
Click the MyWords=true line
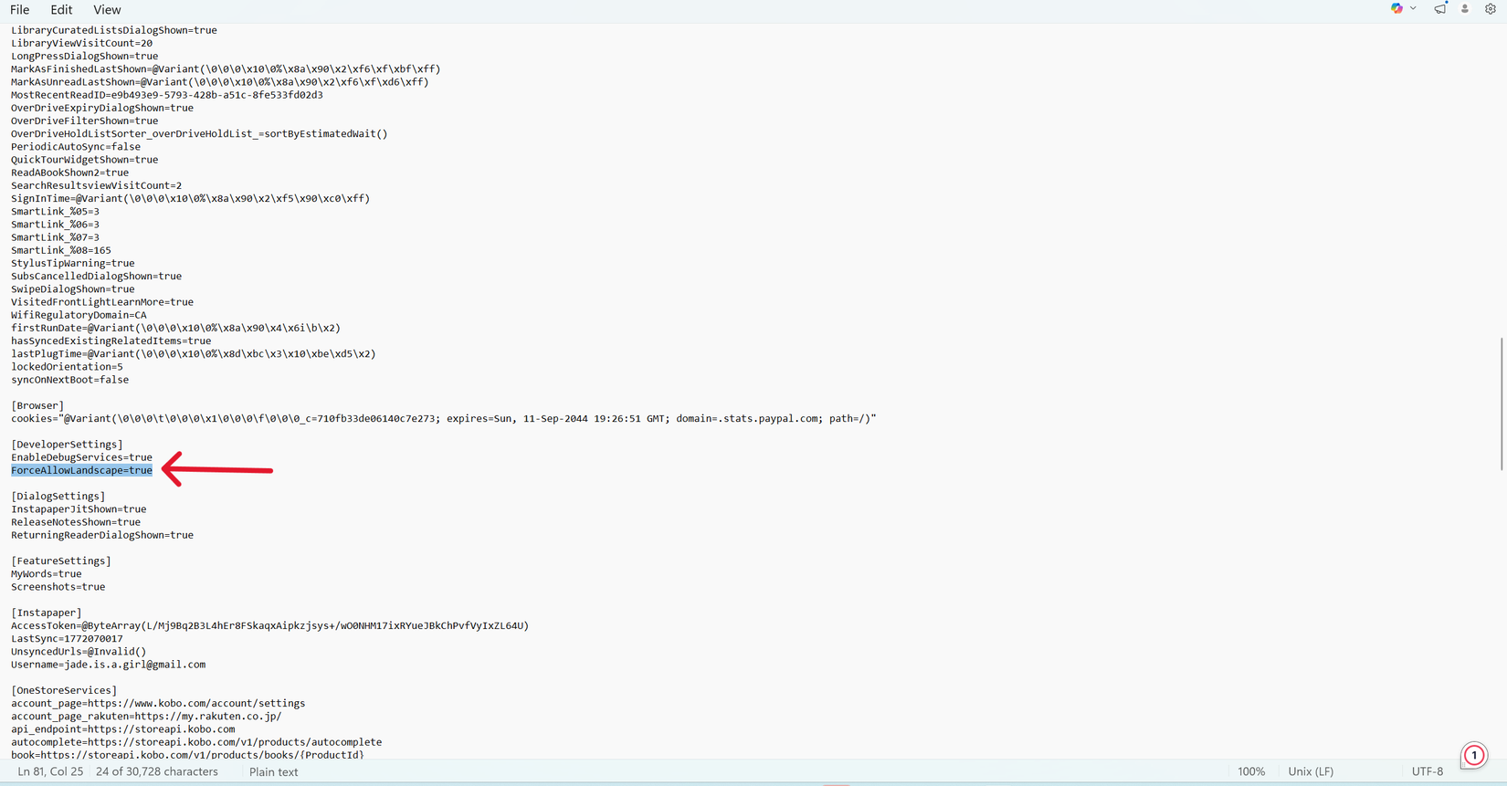coord(47,574)
